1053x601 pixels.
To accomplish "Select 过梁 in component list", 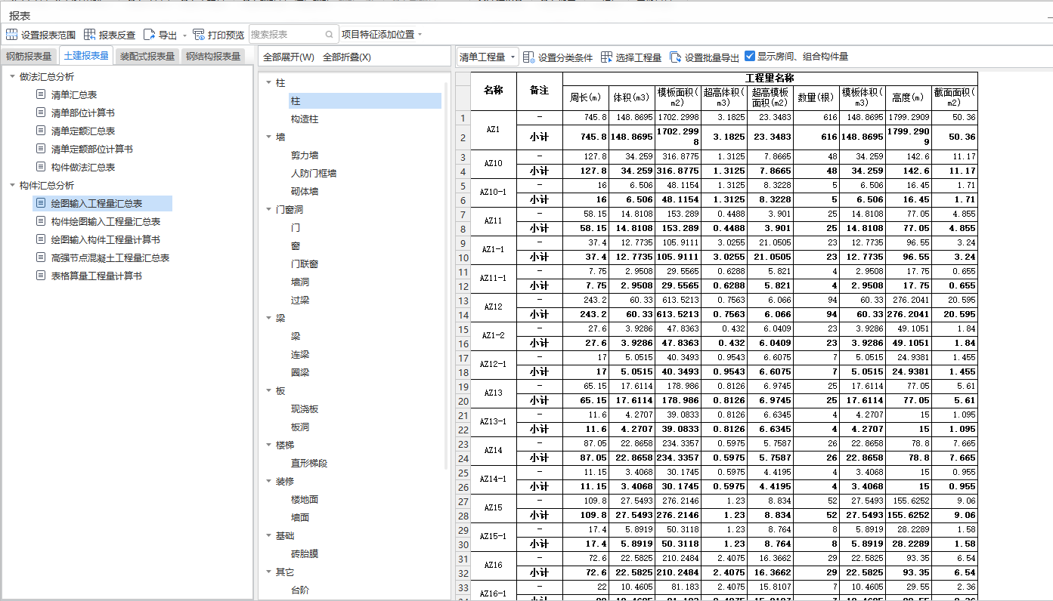I will click(x=300, y=300).
